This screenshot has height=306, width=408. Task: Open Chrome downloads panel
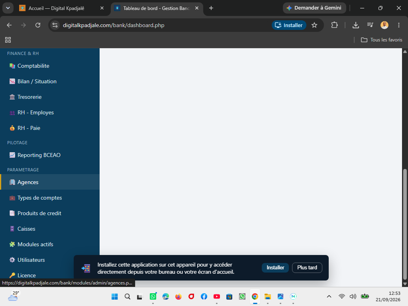click(x=356, y=25)
